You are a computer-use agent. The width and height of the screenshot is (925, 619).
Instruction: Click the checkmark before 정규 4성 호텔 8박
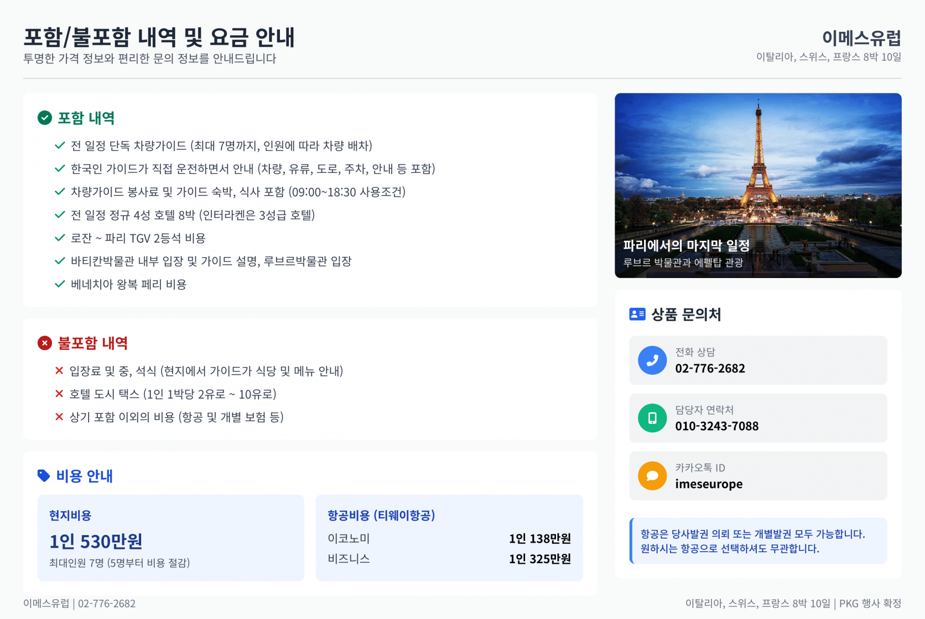pos(60,215)
